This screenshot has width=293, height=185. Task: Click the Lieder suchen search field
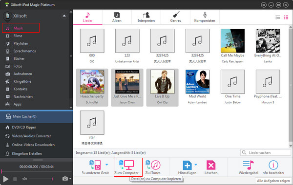[x=266, y=152]
